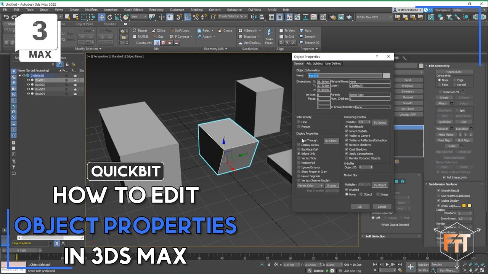Screen dimensions: 488x274
Task: Click the Make Planar ribbon icon
Action: (269, 35)
